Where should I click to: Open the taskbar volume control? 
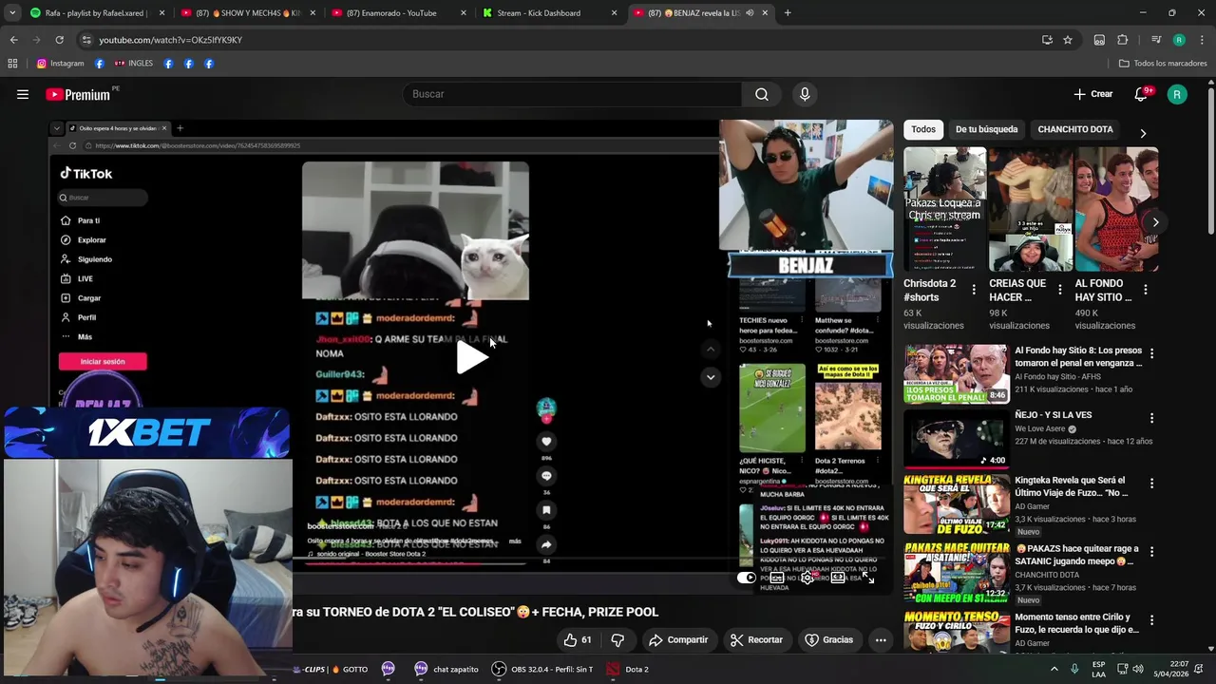1138,670
